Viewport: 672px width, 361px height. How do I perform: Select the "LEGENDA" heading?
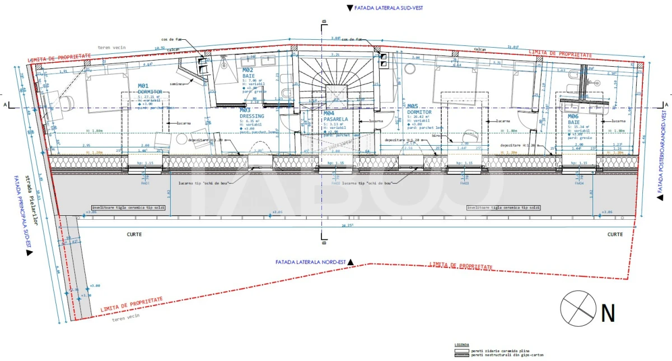click(461, 345)
